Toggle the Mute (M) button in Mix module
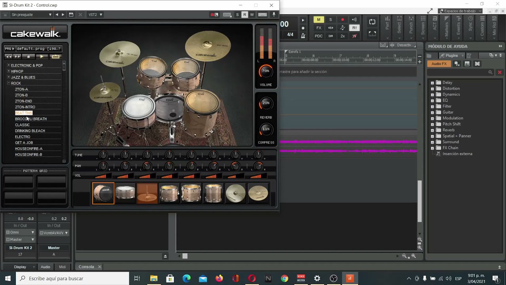Screen dimensions: 506x285 tap(319, 20)
